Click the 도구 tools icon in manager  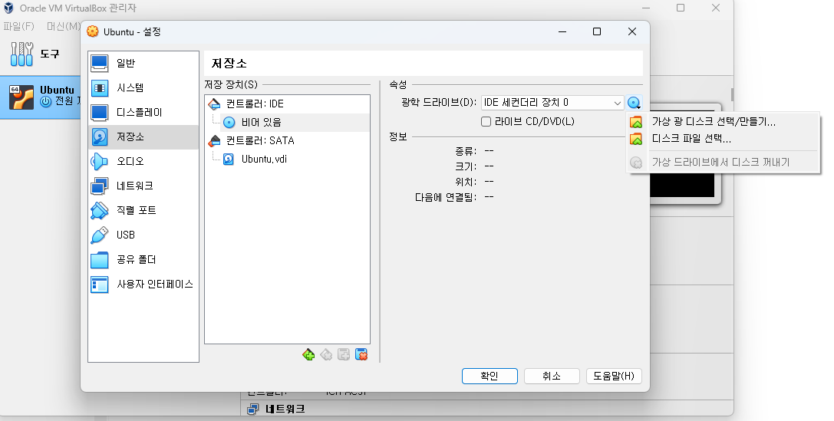tap(21, 54)
